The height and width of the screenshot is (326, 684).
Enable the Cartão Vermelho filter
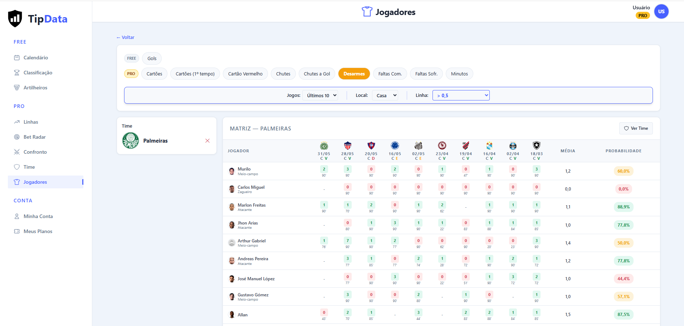[x=245, y=74]
